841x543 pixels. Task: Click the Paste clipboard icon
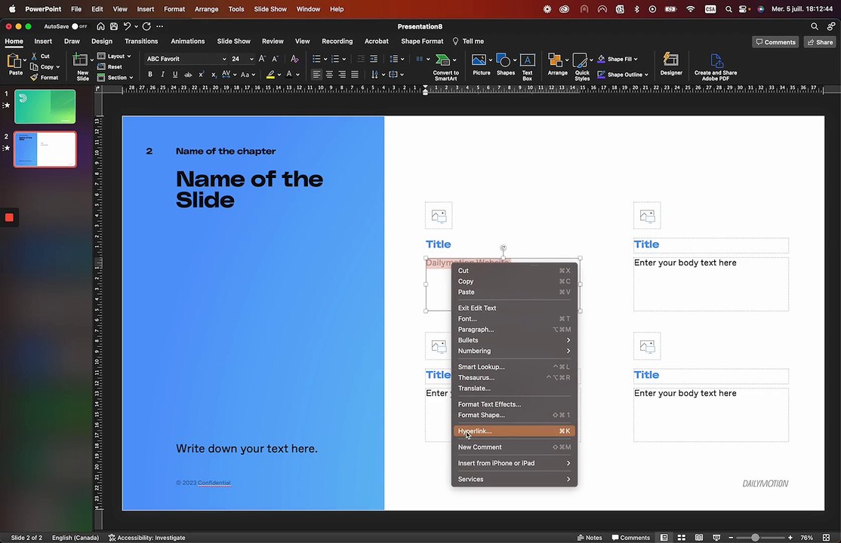click(14, 60)
